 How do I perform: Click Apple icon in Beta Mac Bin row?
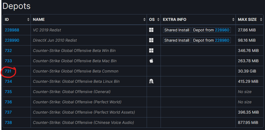click(151, 61)
